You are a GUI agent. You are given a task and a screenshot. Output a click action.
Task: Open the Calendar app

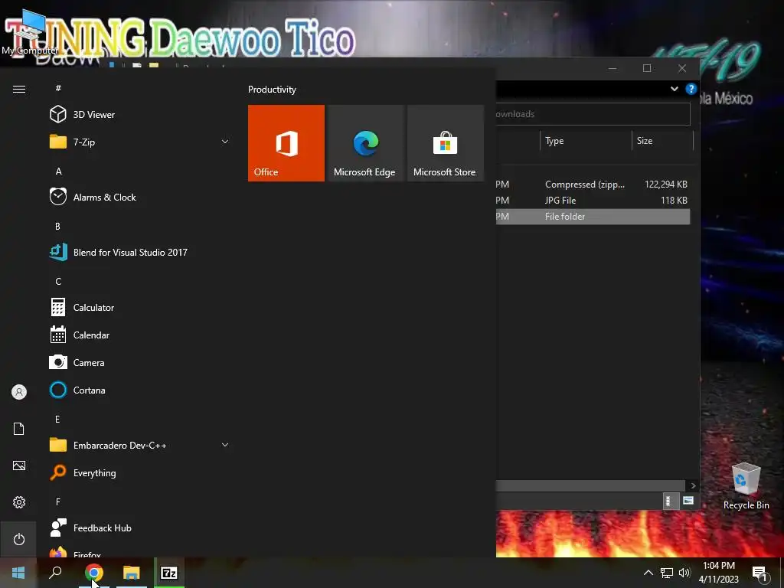pyautogui.click(x=140, y=335)
